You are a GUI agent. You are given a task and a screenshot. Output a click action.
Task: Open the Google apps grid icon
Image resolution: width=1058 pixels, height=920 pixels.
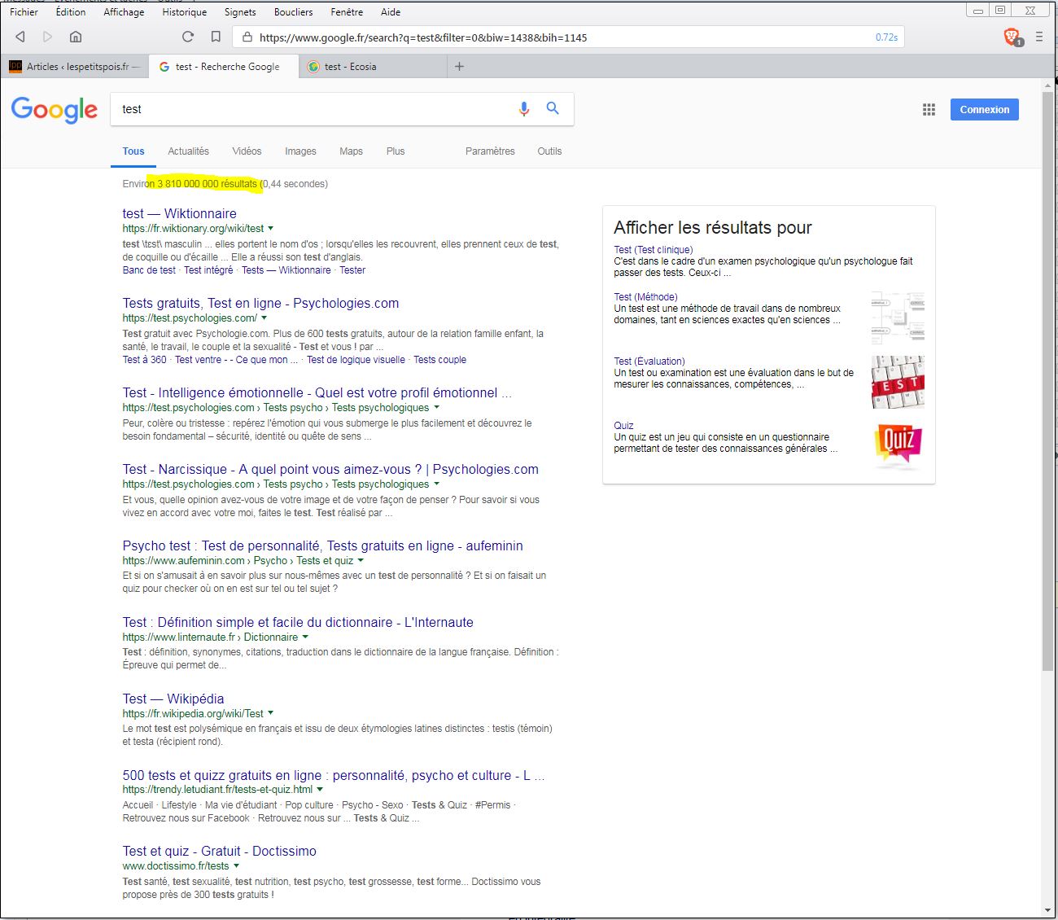(929, 110)
